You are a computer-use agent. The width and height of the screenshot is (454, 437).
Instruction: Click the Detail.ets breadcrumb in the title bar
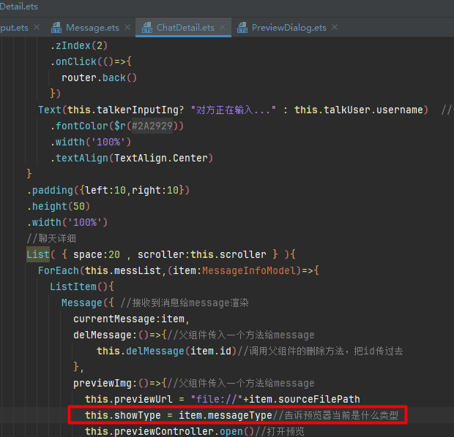[19, 7]
